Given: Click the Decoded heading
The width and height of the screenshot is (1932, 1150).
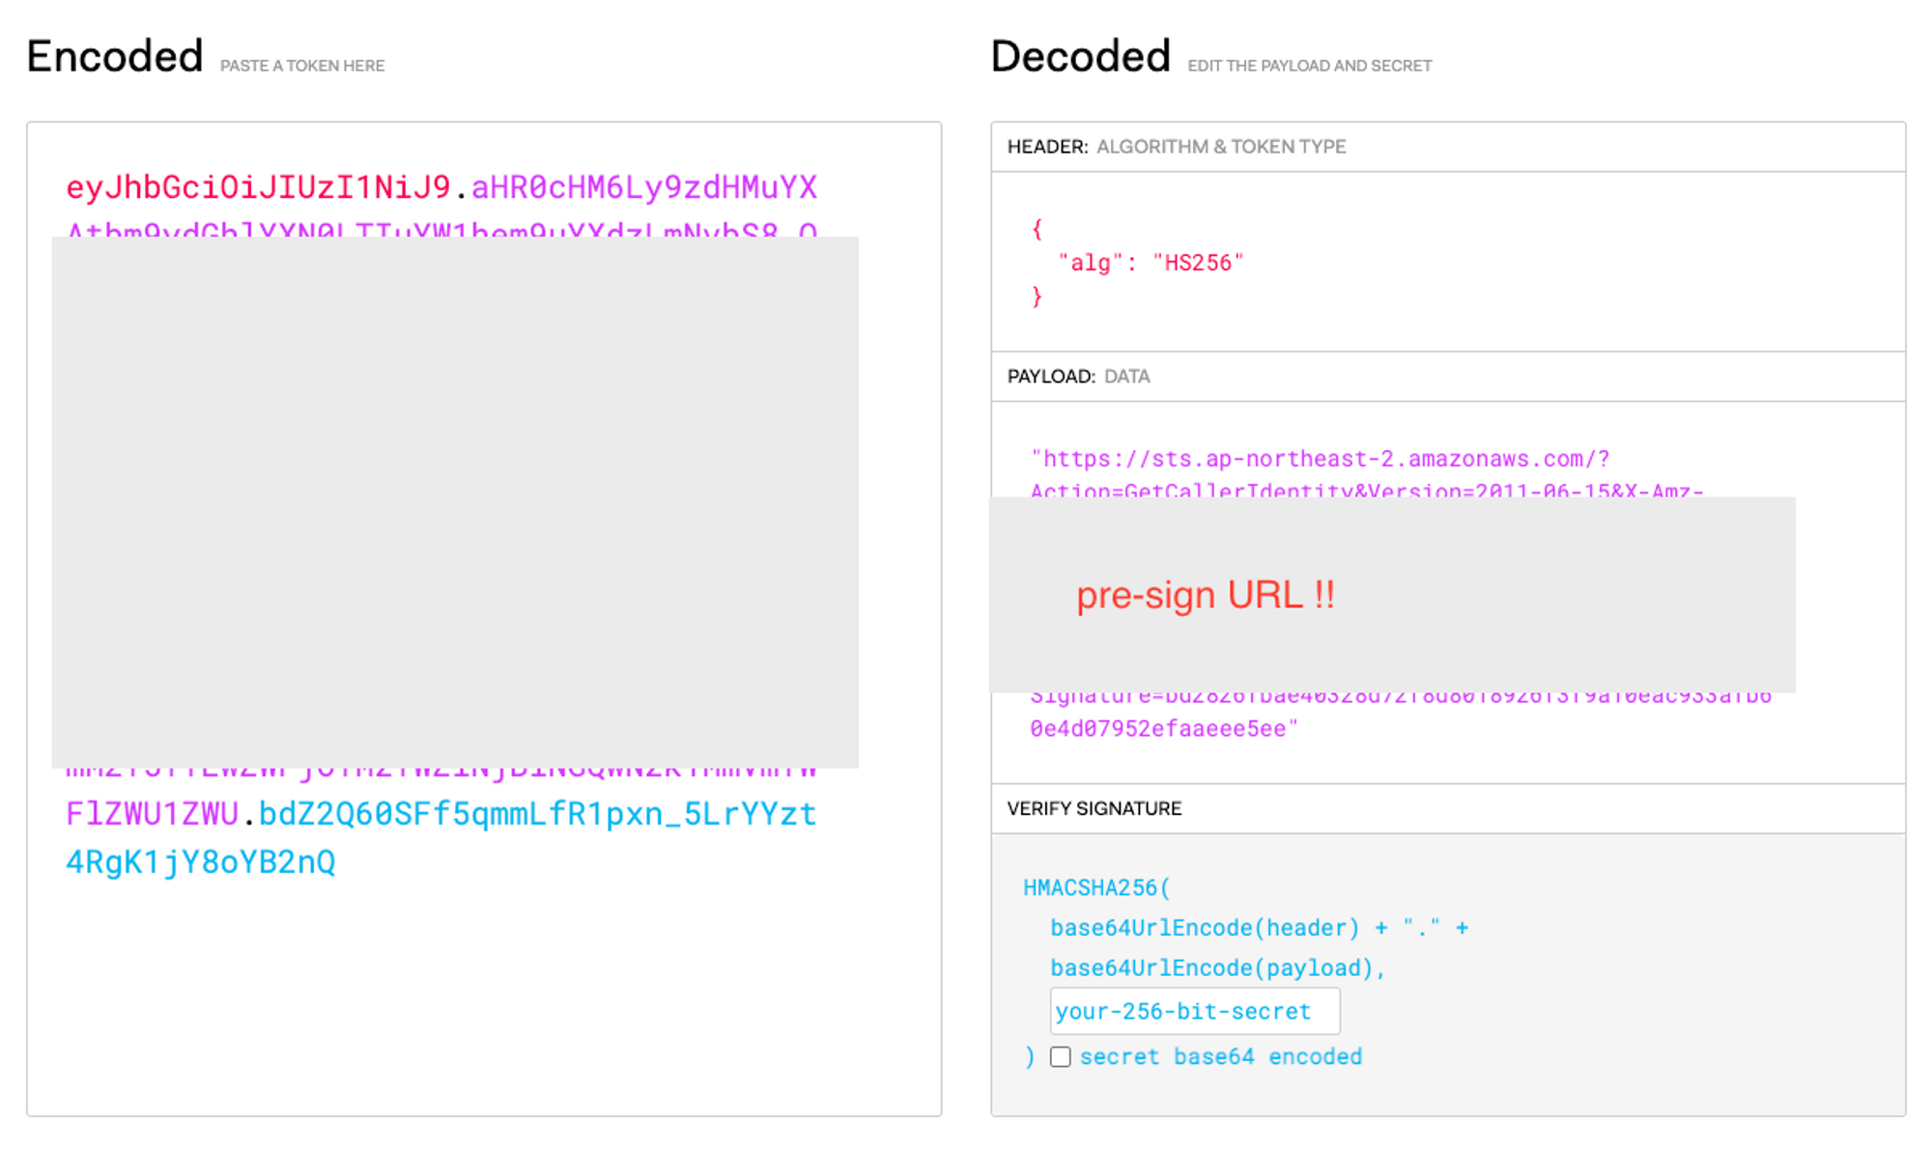Looking at the screenshot, I should click(1080, 56).
